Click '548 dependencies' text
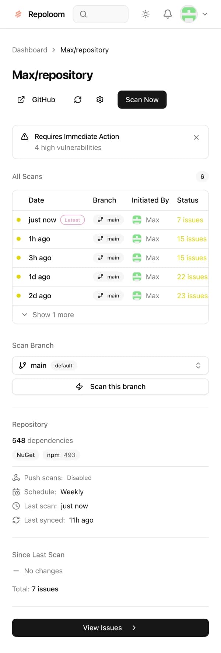221x653 pixels. pyautogui.click(x=43, y=440)
